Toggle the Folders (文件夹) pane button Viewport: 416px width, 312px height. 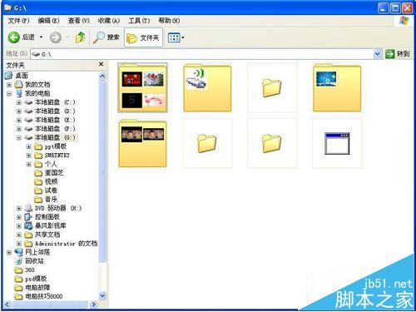[x=143, y=37]
